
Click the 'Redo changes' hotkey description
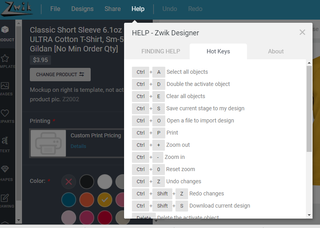207,193
